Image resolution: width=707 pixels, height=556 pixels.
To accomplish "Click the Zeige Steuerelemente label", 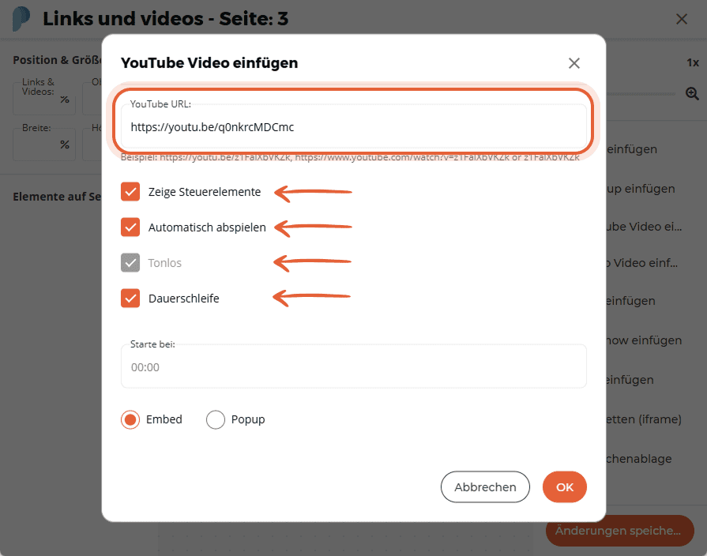I will (205, 192).
